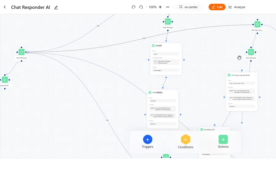Click the query input field in the retrieval card

[x=166, y=54]
